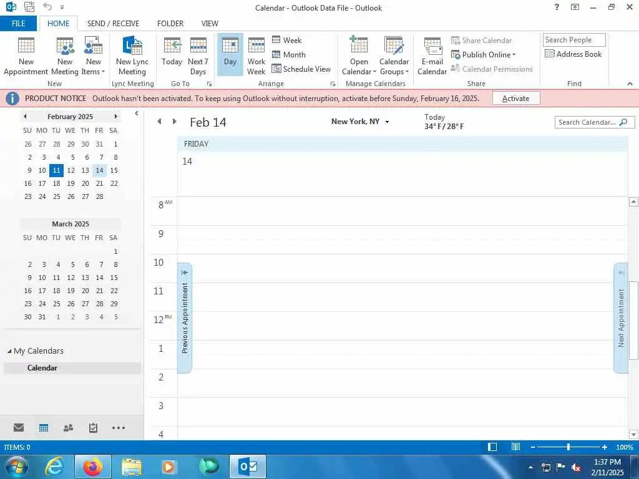Open the Address Book
The width and height of the screenshot is (639, 479).
click(x=573, y=54)
